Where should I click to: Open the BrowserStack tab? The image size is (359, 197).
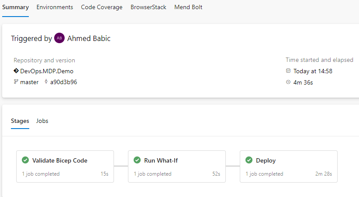[x=148, y=7]
